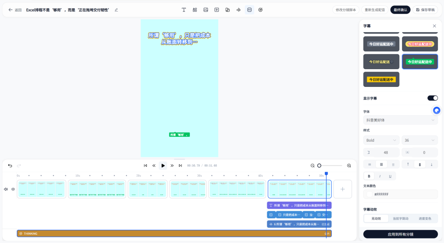
Task: Click the 保存草稿 button
Action: click(425, 10)
